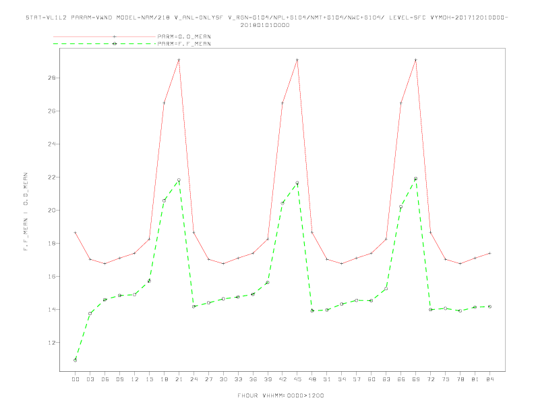
Task: Click the FHOUR VHHMM:0000>1200 axis title
Action: [x=280, y=395]
